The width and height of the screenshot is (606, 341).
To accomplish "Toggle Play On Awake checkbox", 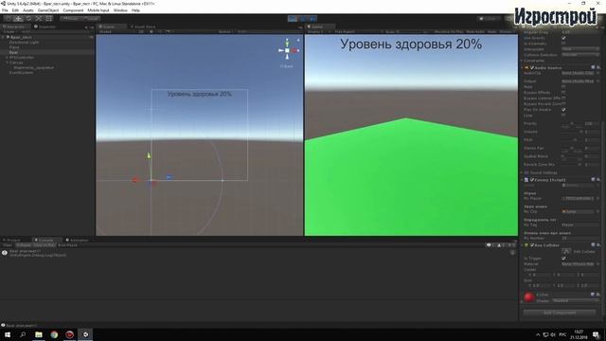I will 563,110.
